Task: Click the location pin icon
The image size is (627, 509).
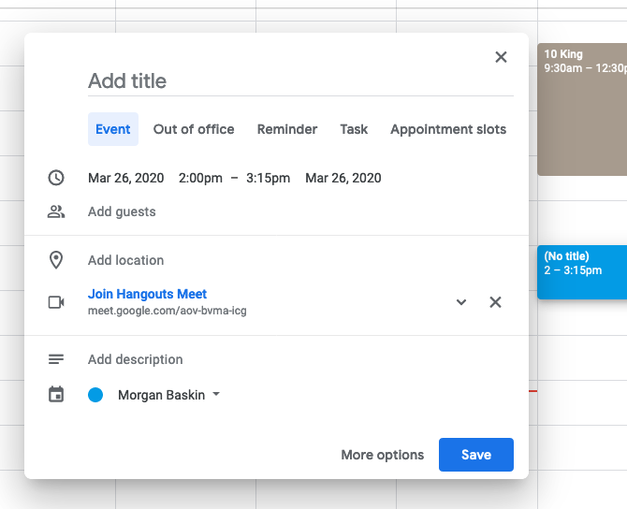Action: tap(56, 260)
